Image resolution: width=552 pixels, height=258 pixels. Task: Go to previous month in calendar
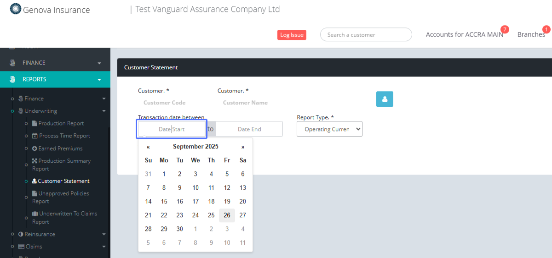click(x=148, y=147)
